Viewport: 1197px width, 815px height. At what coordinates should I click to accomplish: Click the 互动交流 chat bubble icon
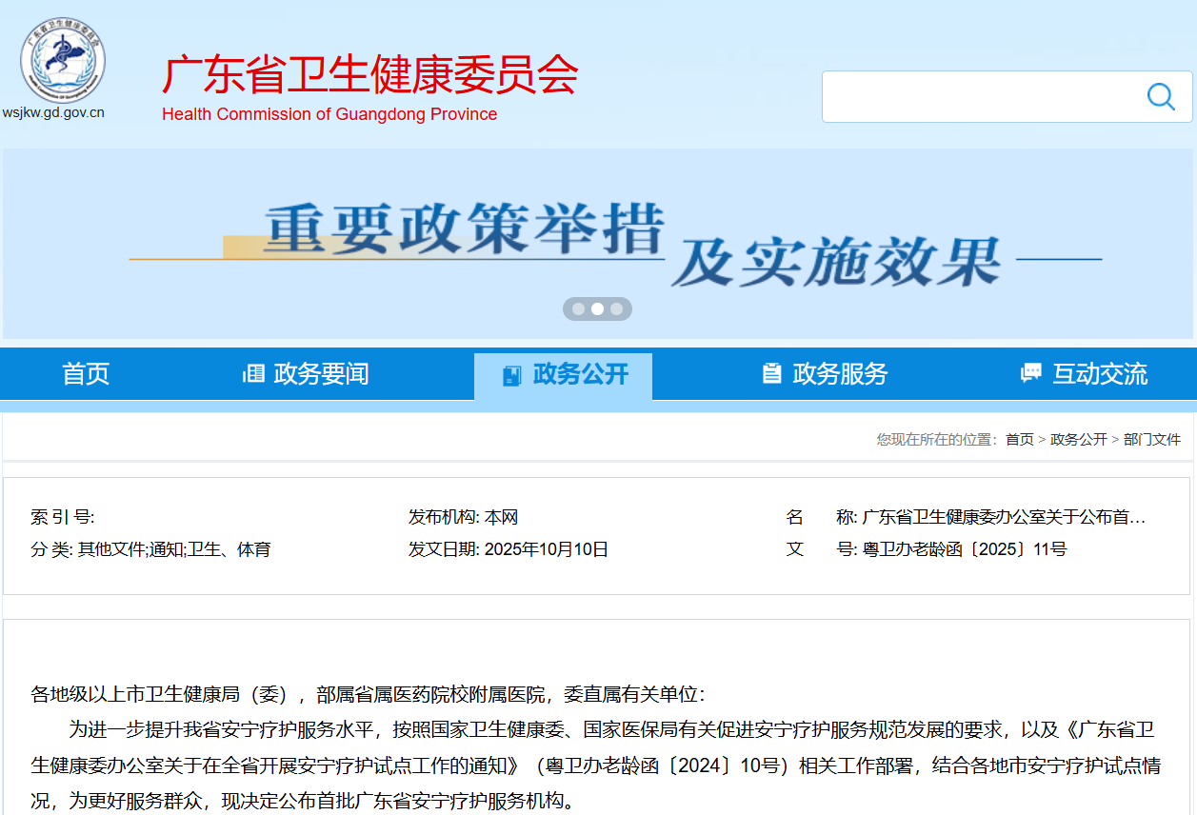click(1030, 374)
